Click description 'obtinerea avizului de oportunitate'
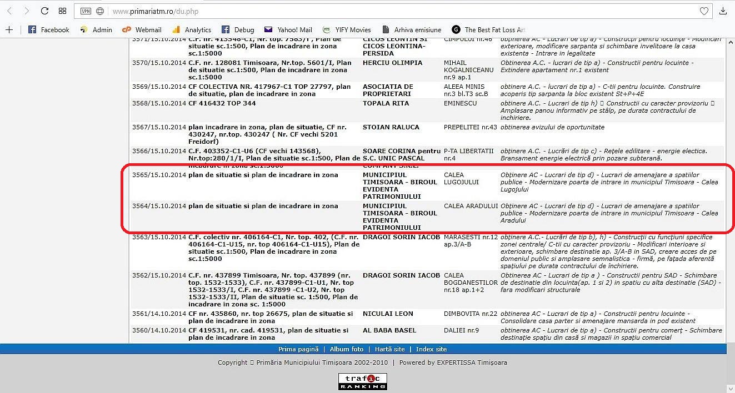The height and width of the screenshot is (393, 735). (552, 127)
